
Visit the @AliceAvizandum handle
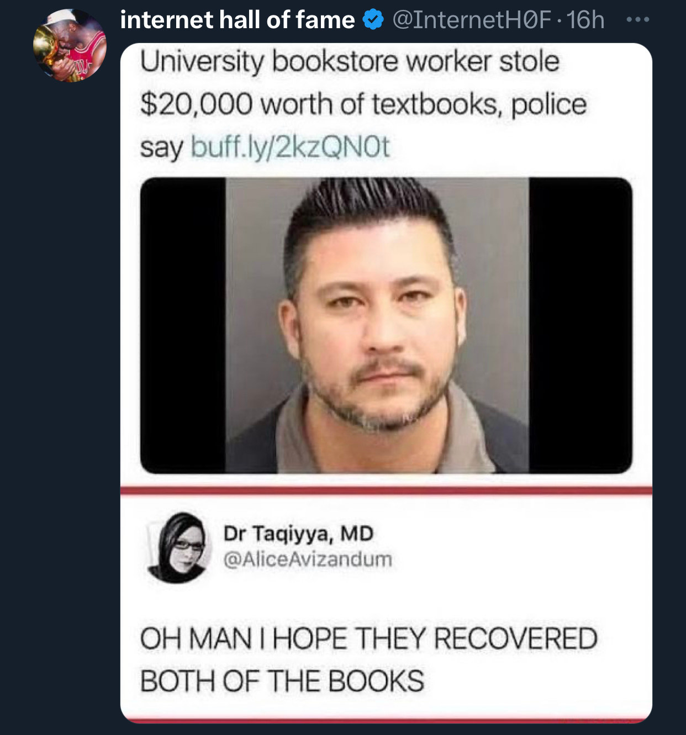[x=308, y=559]
